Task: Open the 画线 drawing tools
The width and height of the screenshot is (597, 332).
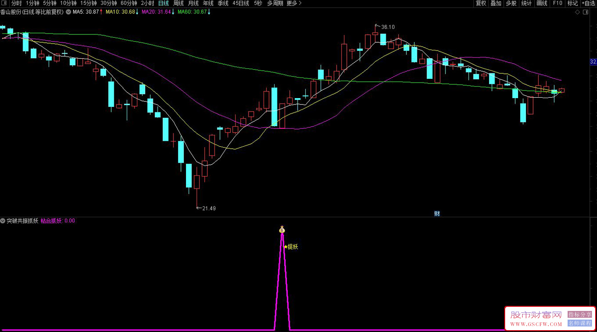Action: tap(542, 3)
